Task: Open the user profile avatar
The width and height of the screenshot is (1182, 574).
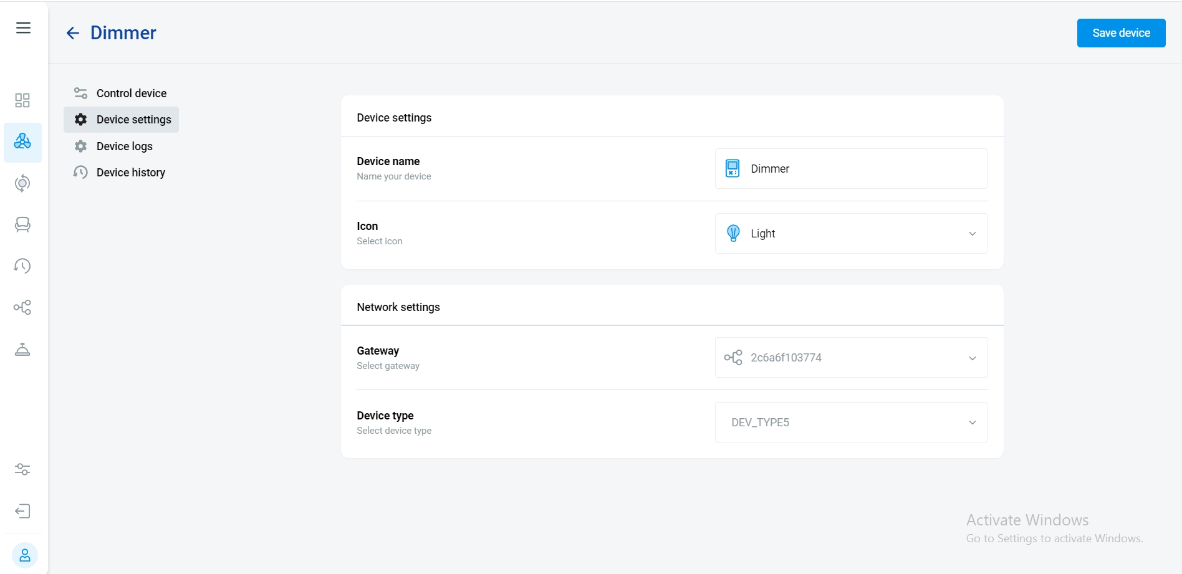Action: click(x=25, y=555)
